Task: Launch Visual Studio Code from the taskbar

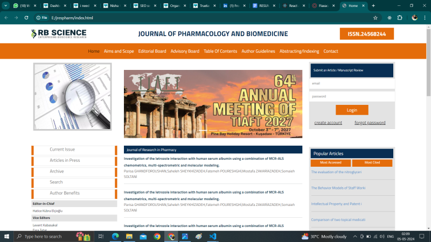Action: pyautogui.click(x=213, y=236)
